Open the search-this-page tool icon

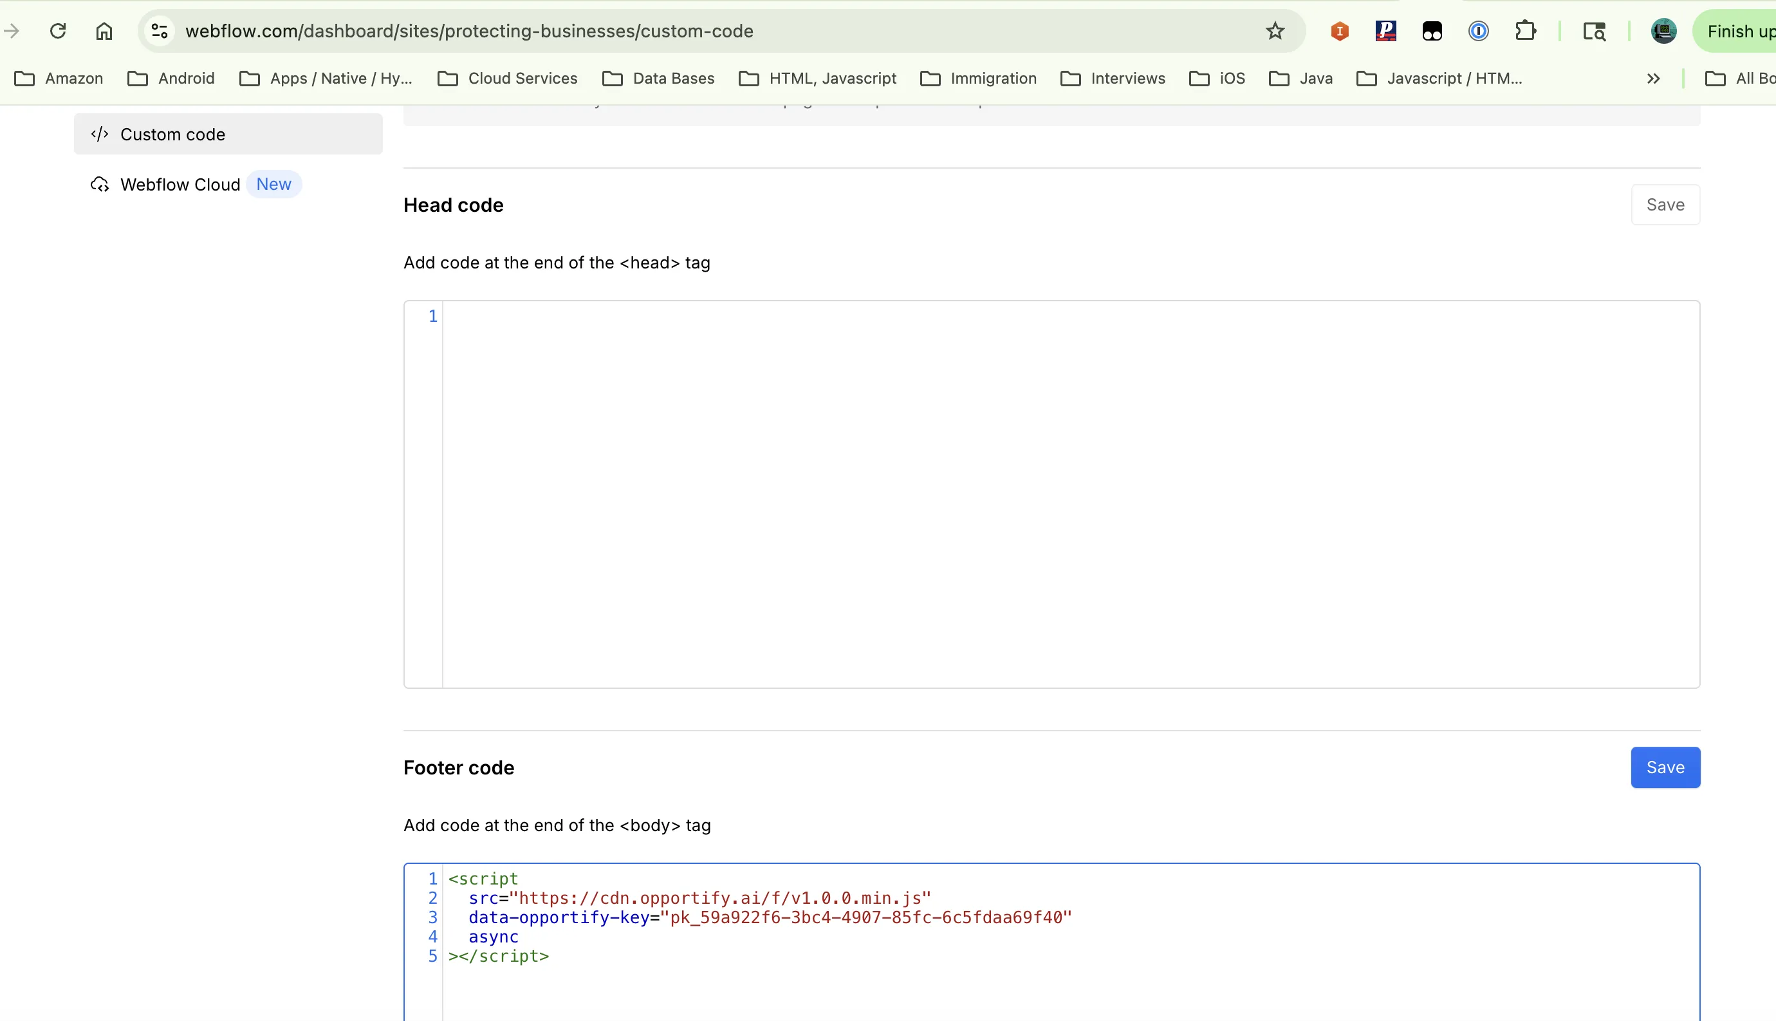pyautogui.click(x=1594, y=31)
